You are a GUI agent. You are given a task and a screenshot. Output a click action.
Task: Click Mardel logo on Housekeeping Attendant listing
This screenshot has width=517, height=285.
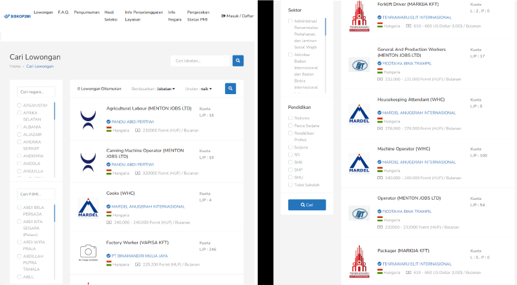coord(359,114)
